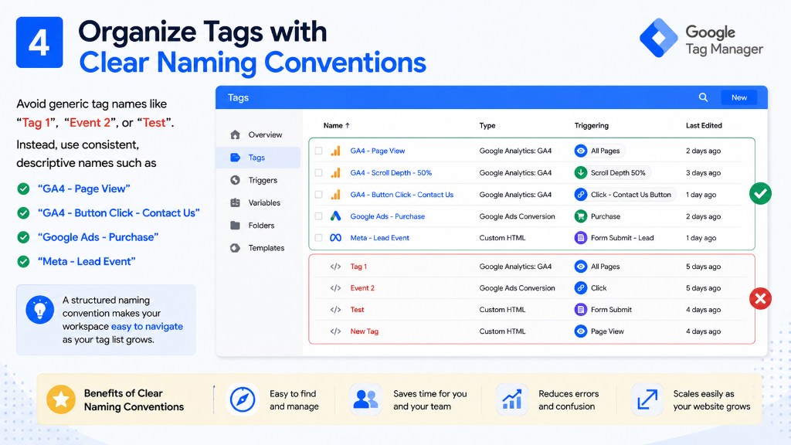
Task: Click the Templates sidebar icon
Action: click(235, 248)
